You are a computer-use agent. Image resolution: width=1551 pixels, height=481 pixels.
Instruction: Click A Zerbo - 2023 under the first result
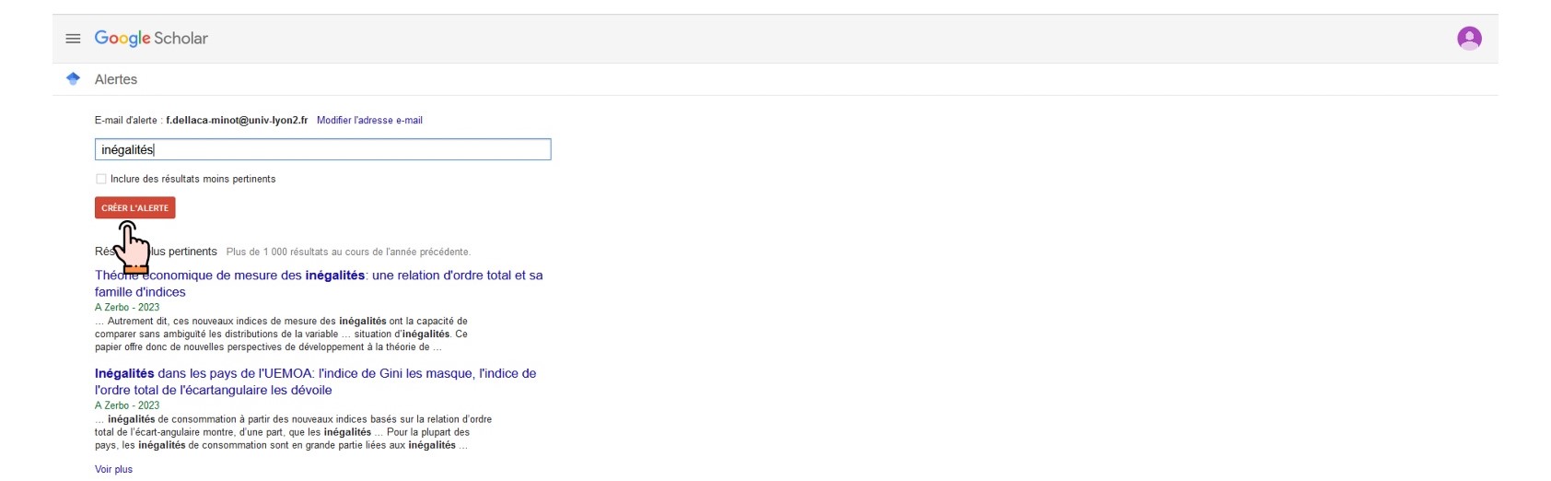click(127, 307)
